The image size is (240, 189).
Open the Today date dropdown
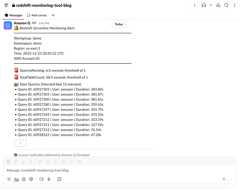[120, 24]
